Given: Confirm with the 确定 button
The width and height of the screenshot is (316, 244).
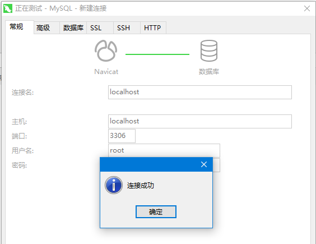Looking at the screenshot, I should coord(156,211).
